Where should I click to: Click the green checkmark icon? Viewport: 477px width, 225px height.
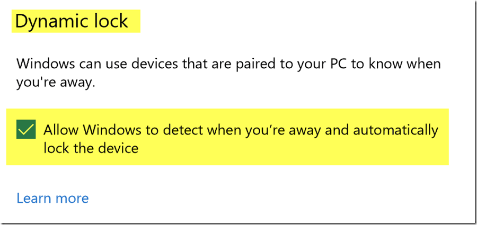pyautogui.click(x=26, y=129)
